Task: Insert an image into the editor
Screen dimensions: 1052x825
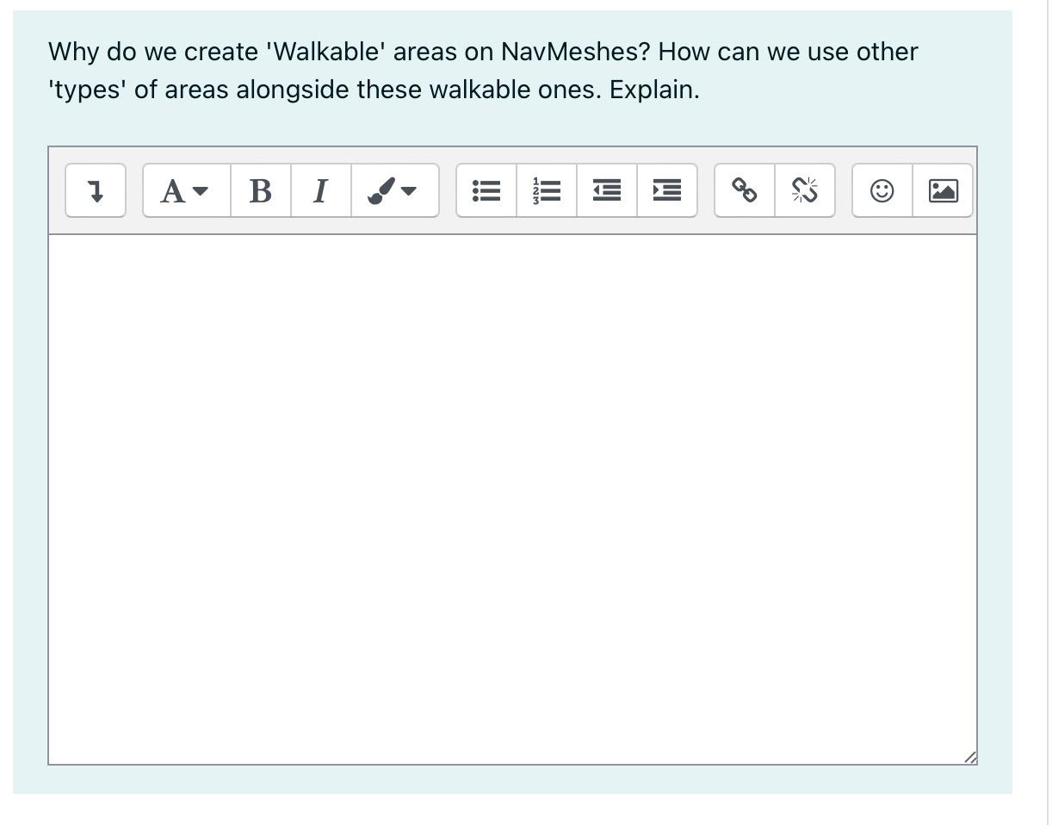Action: point(942,191)
